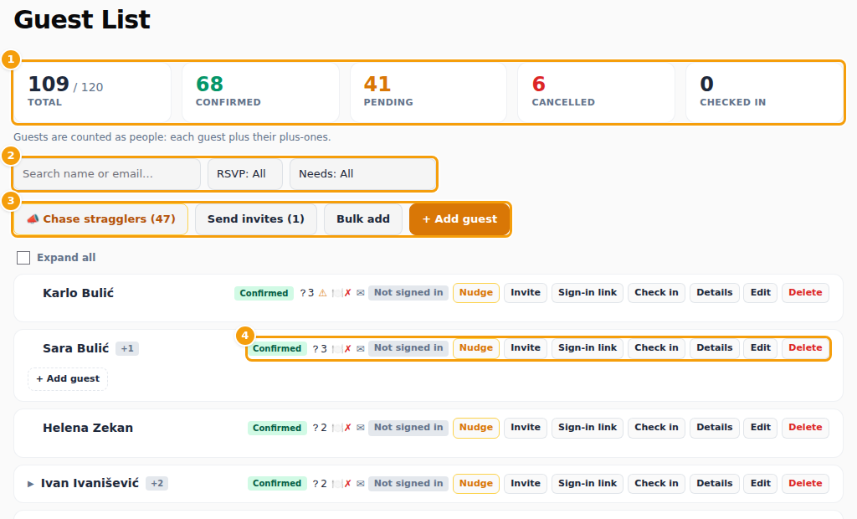The height and width of the screenshot is (519, 857).
Task: Click the 68 Confirmed stat card
Action: [x=261, y=92]
